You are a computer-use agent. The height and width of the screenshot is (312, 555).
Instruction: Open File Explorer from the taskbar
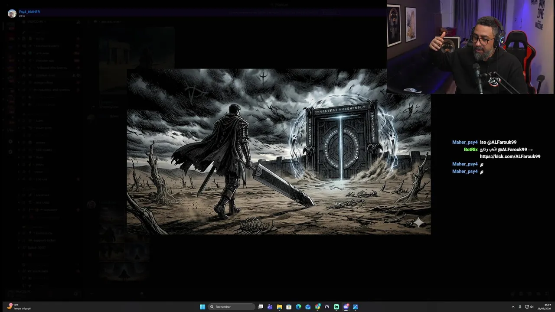tap(279, 307)
